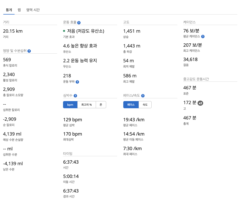Open the 영역 시간 tab
Image resolution: width=244 pixels, height=205 pixels.
pyautogui.click(x=33, y=10)
